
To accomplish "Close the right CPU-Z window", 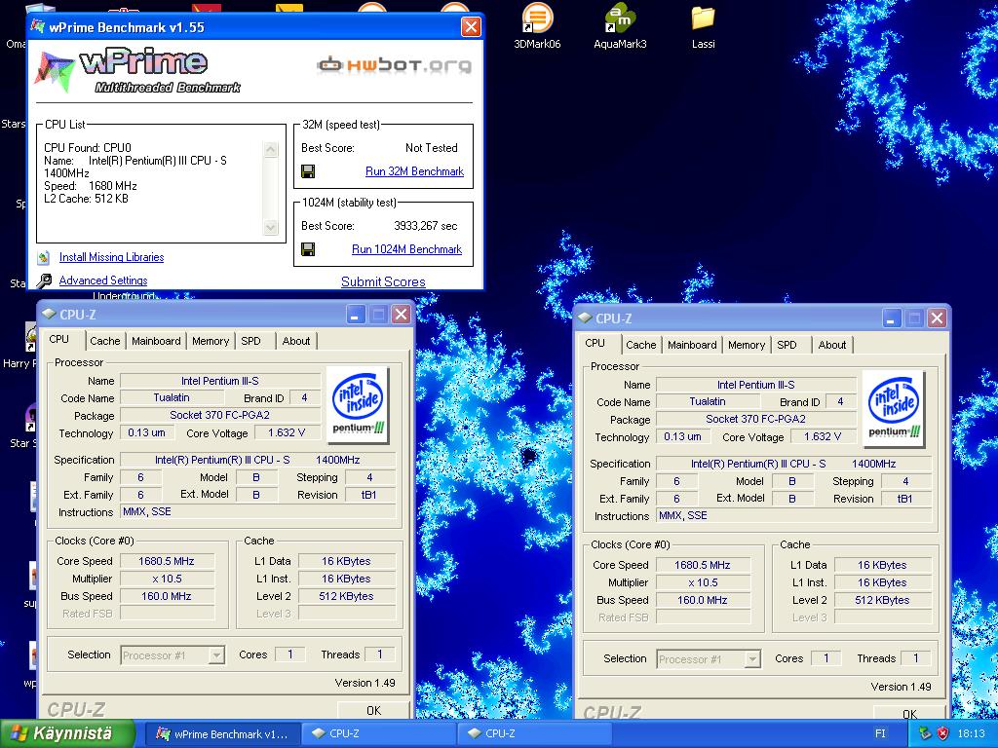I will point(937,318).
